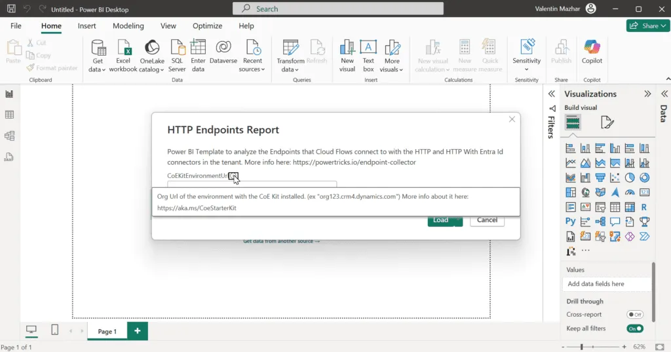
Task: Switch to Table view in left sidebar
Action: (9, 114)
